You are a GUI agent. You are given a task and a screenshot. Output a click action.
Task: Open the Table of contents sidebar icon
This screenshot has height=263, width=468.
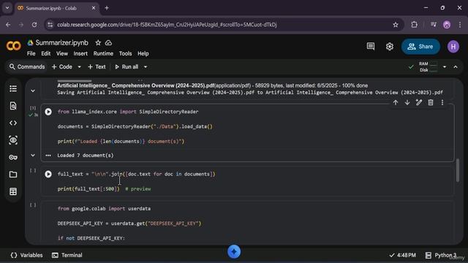tap(13, 88)
